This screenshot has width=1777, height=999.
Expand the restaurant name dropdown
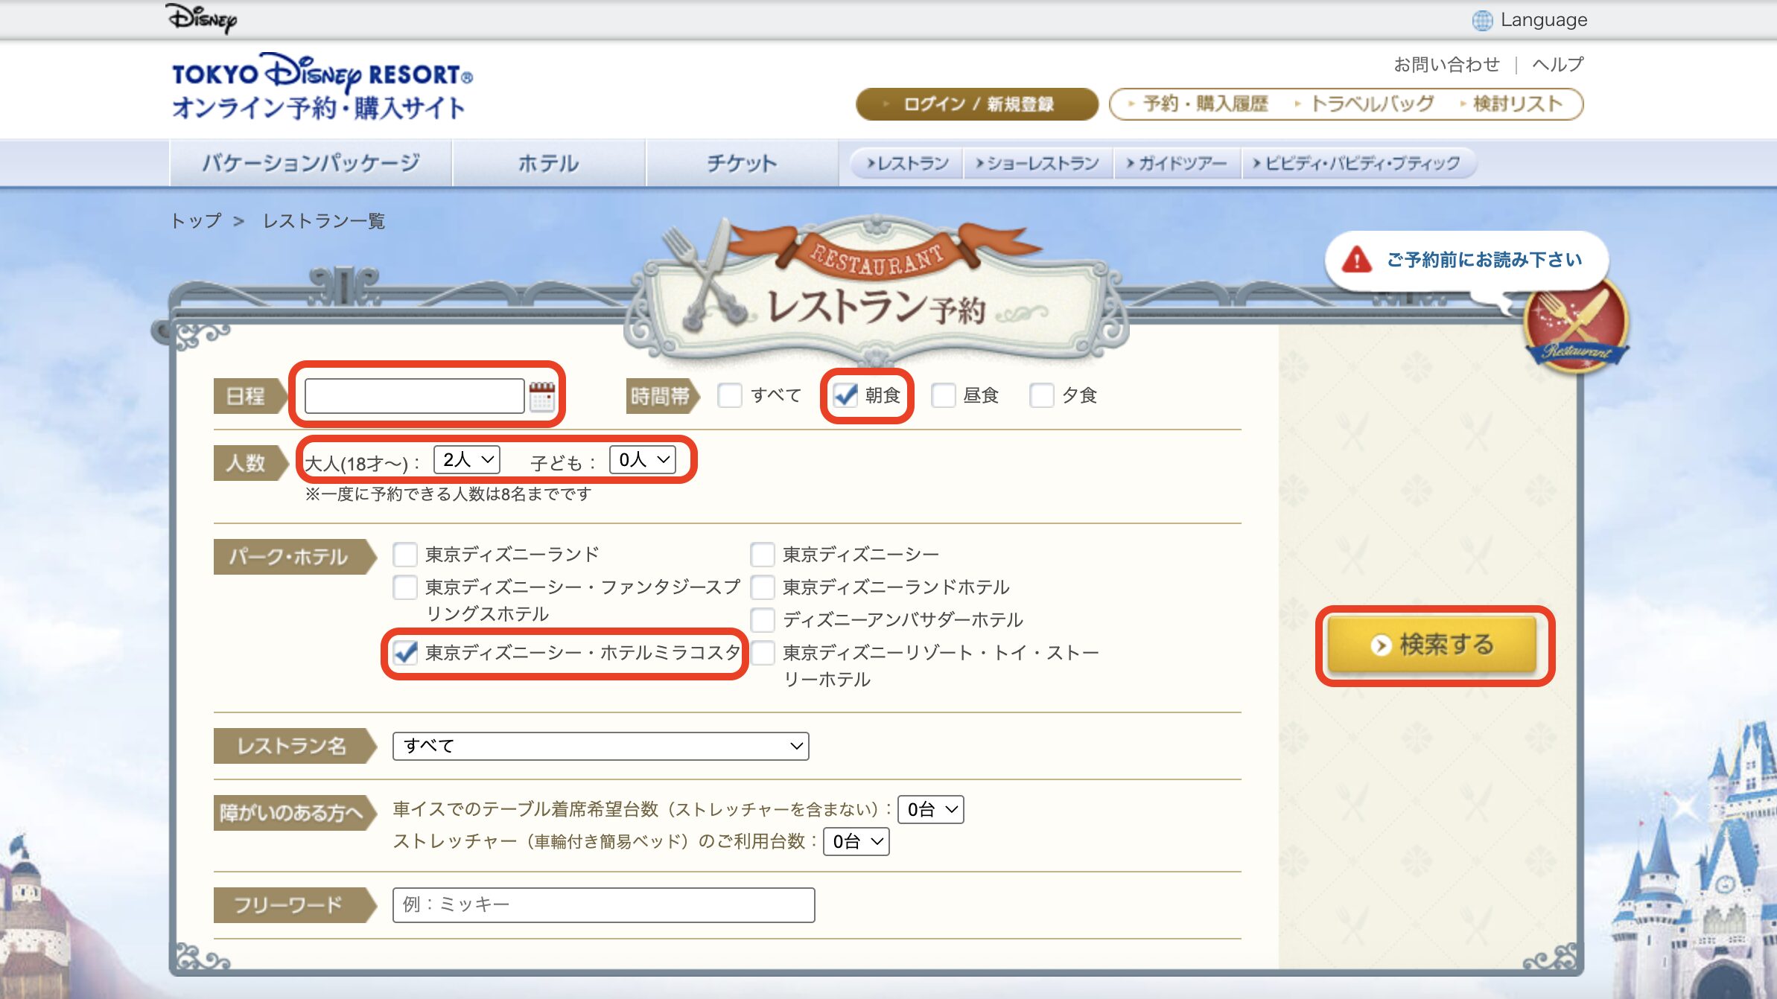point(600,746)
